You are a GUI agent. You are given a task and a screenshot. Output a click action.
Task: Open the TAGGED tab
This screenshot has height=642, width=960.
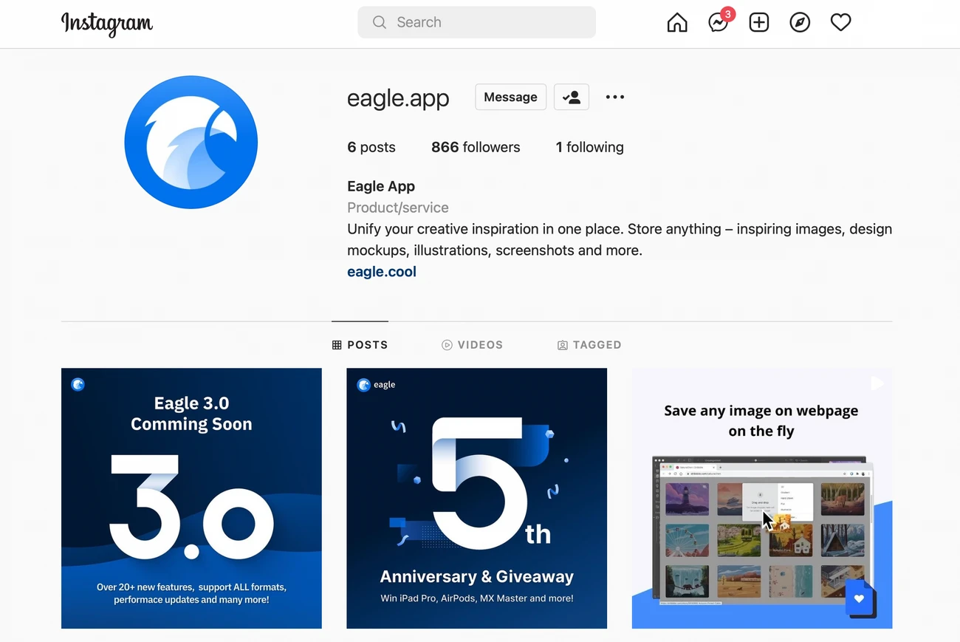[589, 344]
